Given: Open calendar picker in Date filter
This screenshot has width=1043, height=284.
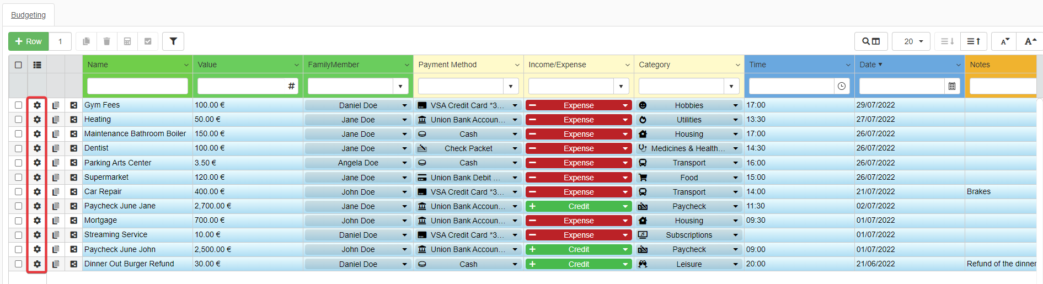Looking at the screenshot, I should click(x=952, y=86).
